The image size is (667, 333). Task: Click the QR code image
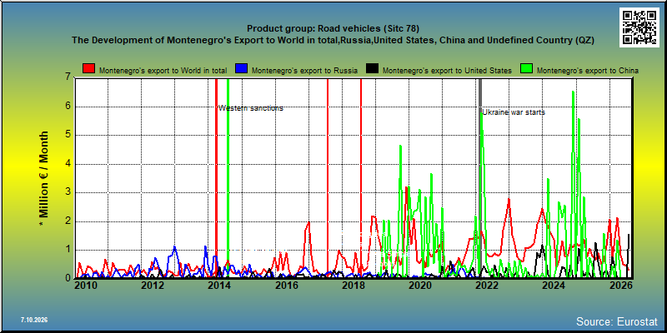(x=639, y=27)
